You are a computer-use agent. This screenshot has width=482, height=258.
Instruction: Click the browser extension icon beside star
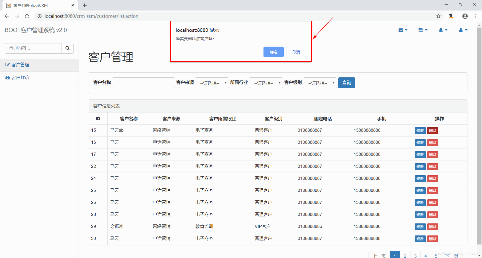tap(451, 16)
